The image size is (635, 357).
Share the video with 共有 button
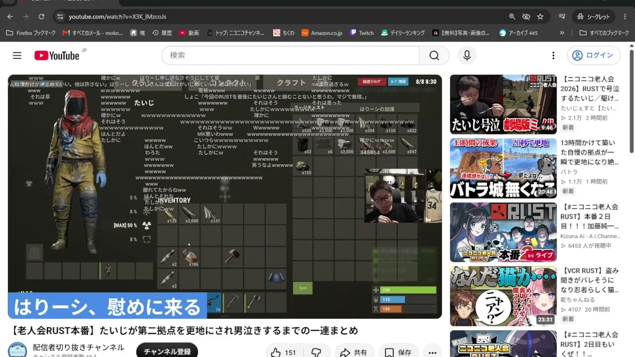click(354, 353)
